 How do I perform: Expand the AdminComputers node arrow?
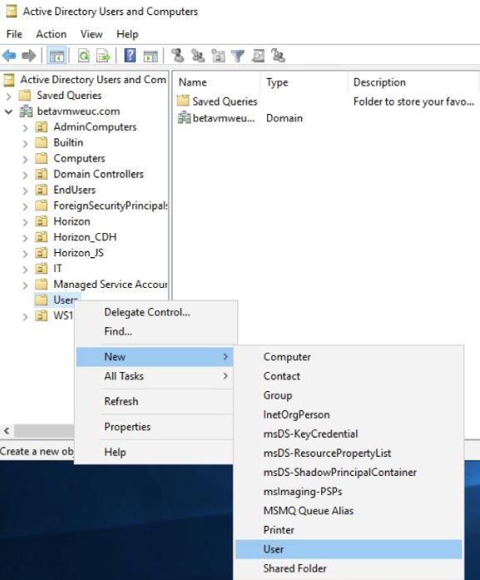[x=25, y=127]
